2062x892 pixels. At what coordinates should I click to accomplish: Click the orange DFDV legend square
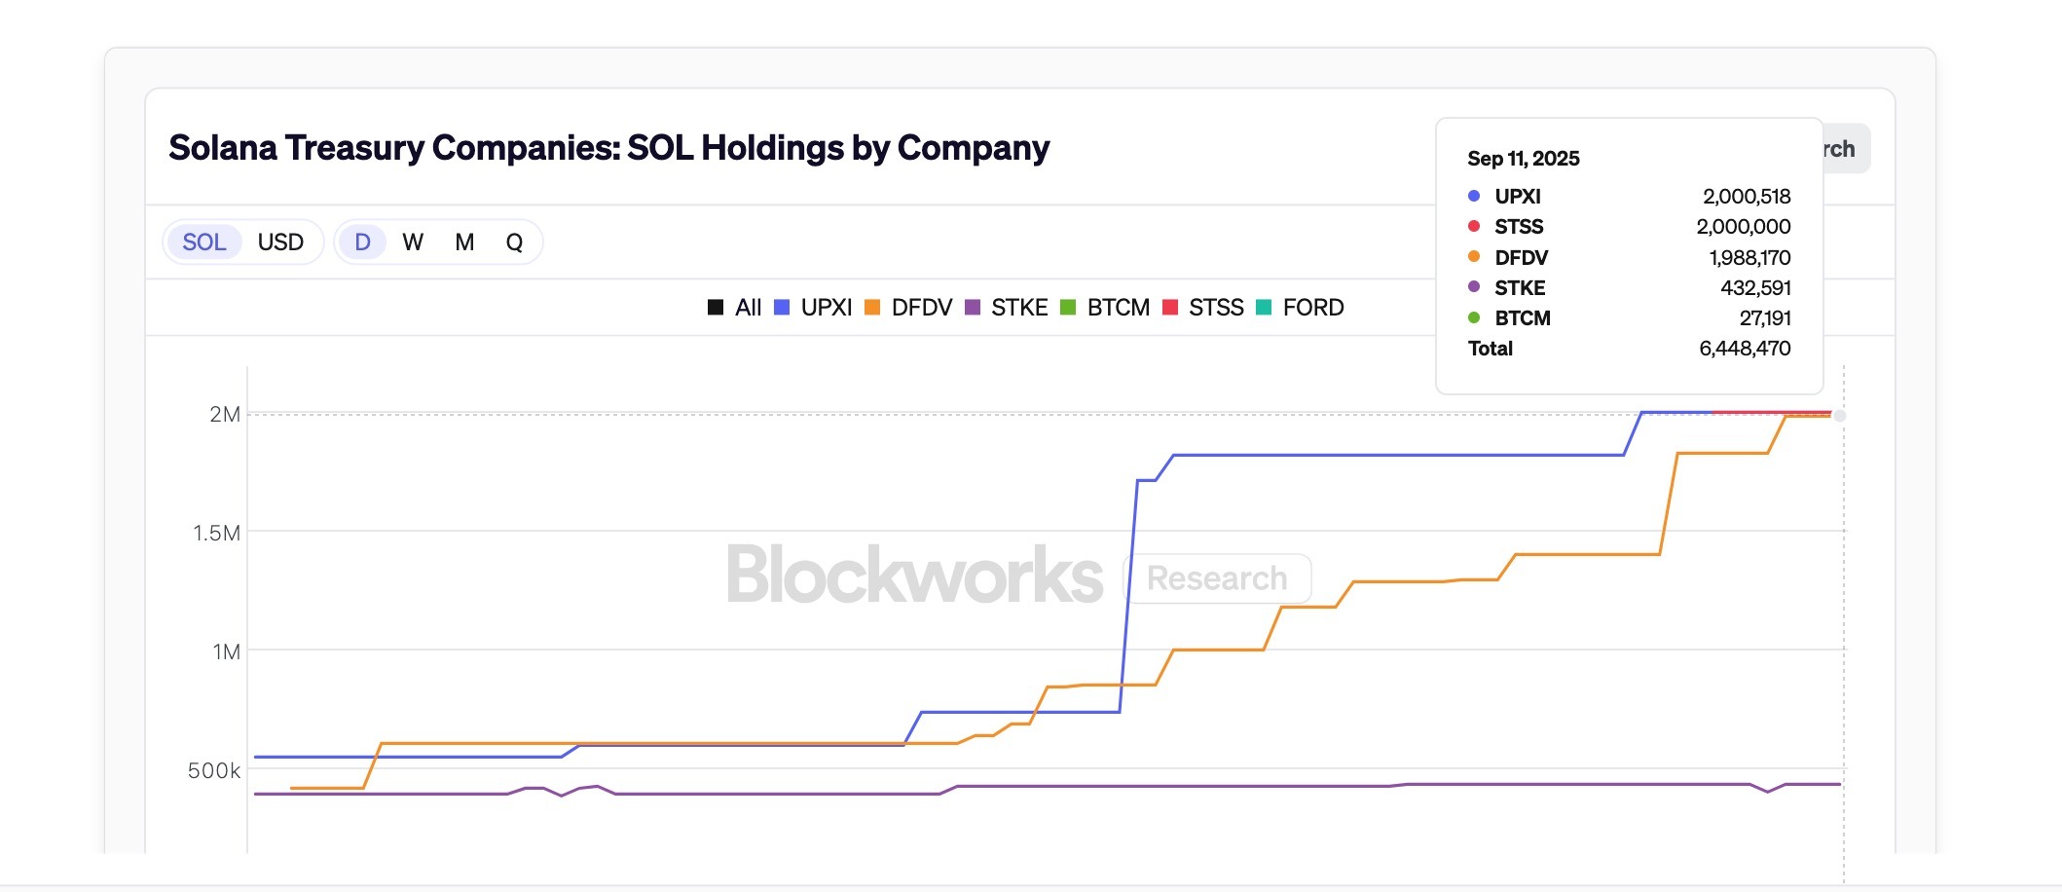point(874,307)
